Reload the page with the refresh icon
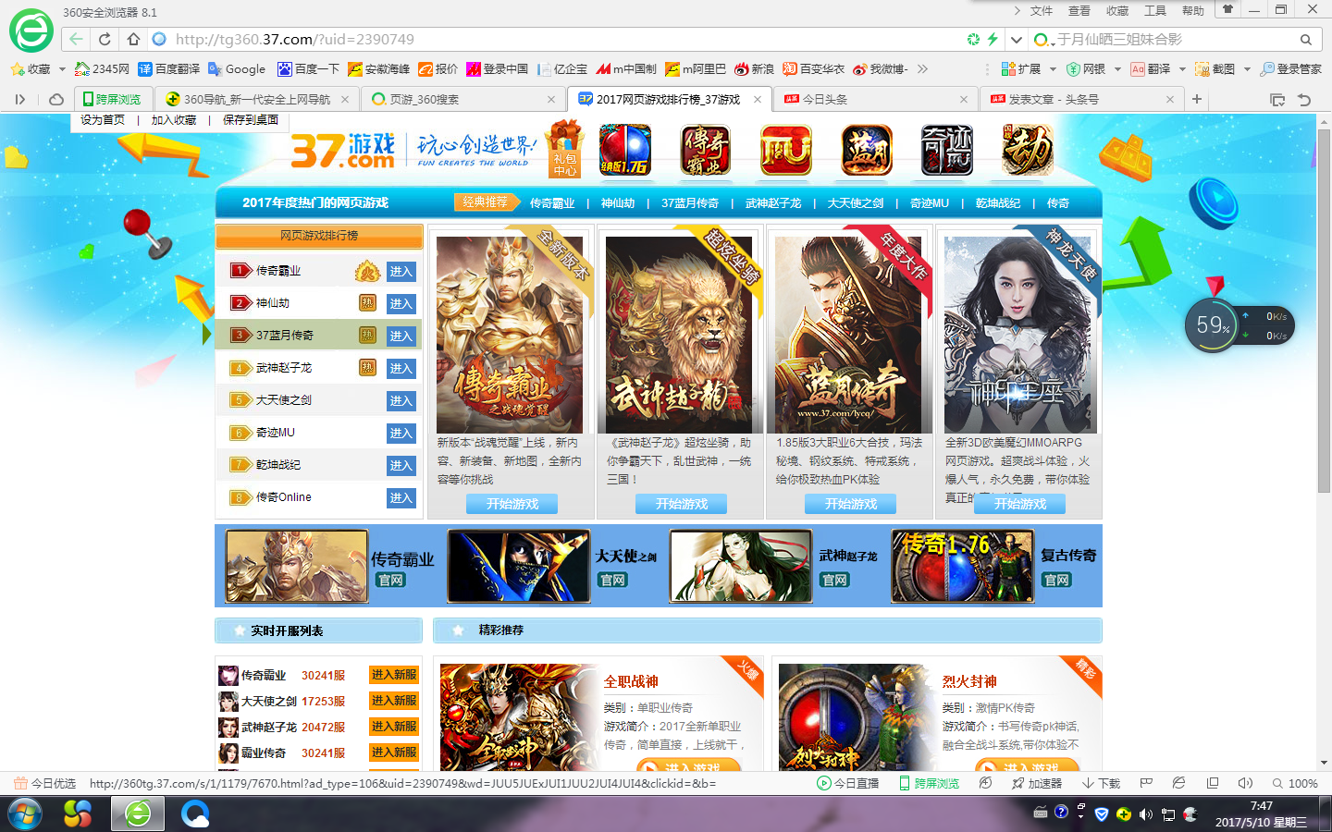The image size is (1332, 832). point(105,39)
